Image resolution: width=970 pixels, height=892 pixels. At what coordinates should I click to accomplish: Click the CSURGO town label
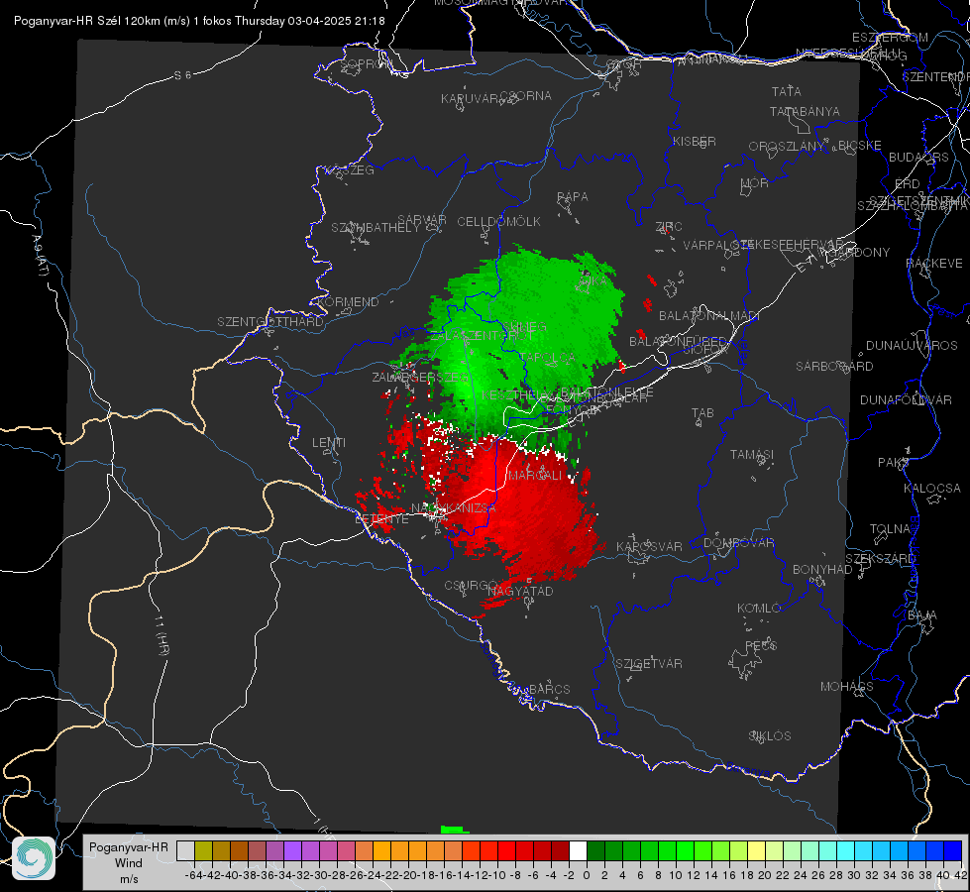[472, 585]
